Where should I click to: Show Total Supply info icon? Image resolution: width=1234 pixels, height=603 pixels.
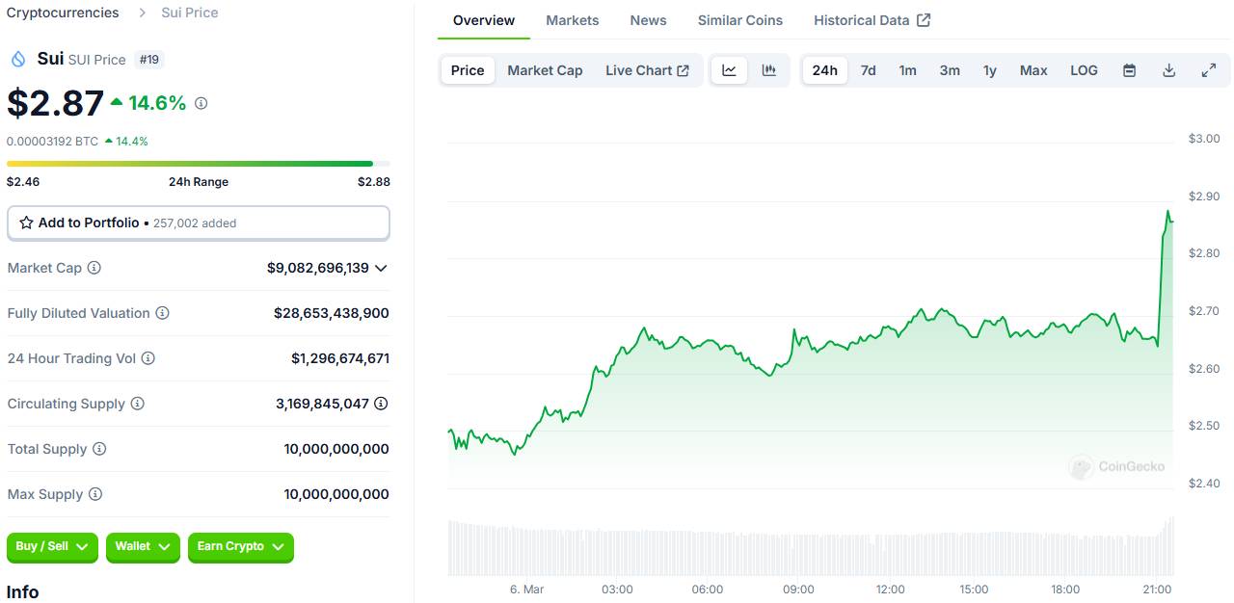(99, 449)
